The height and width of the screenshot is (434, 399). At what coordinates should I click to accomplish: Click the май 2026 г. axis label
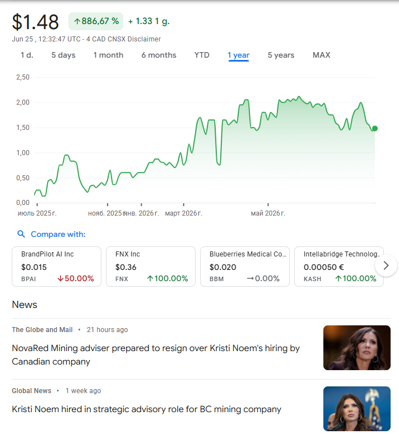click(x=268, y=213)
